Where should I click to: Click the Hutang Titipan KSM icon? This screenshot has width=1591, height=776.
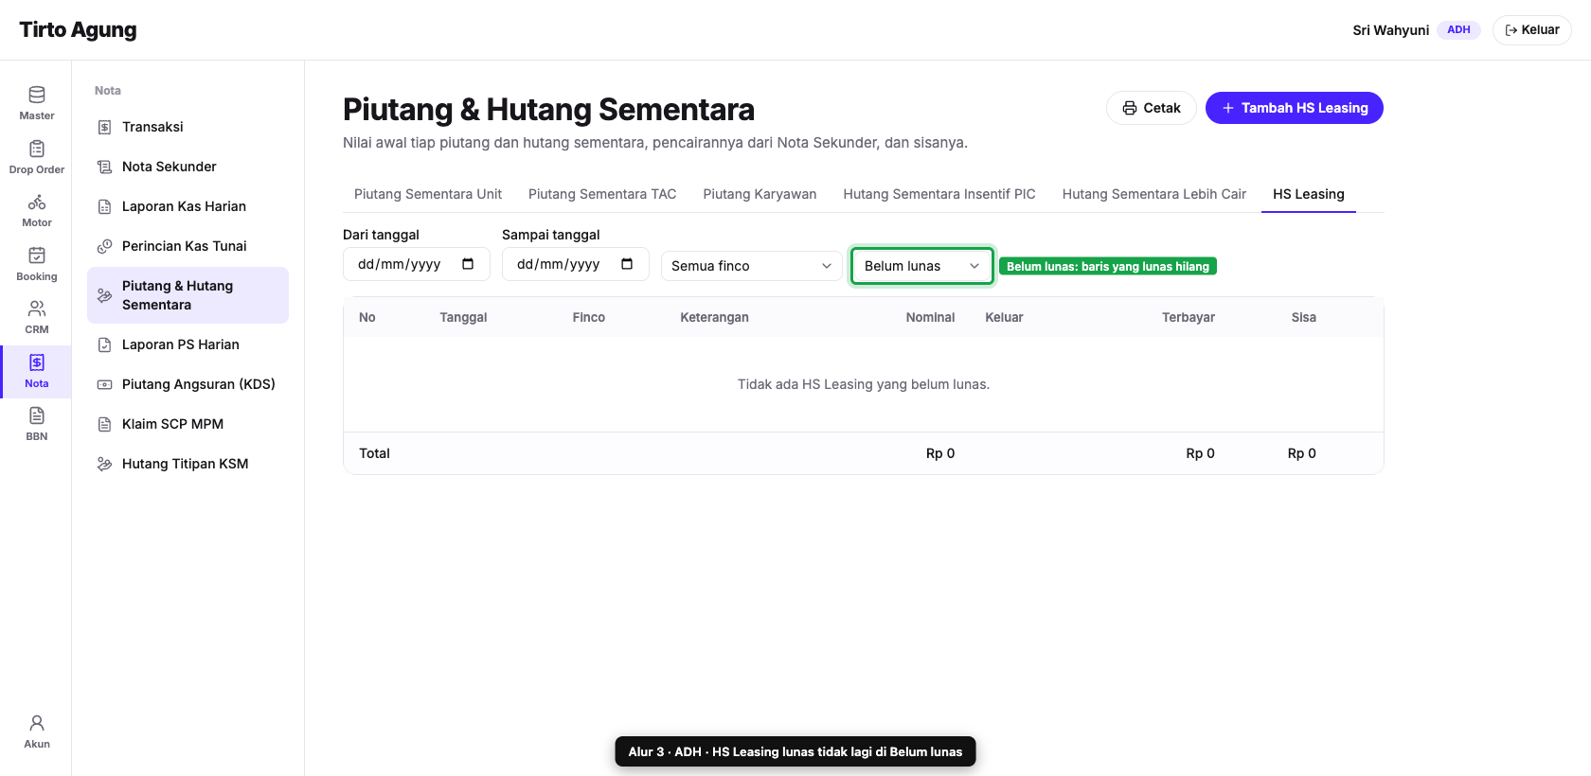point(105,464)
